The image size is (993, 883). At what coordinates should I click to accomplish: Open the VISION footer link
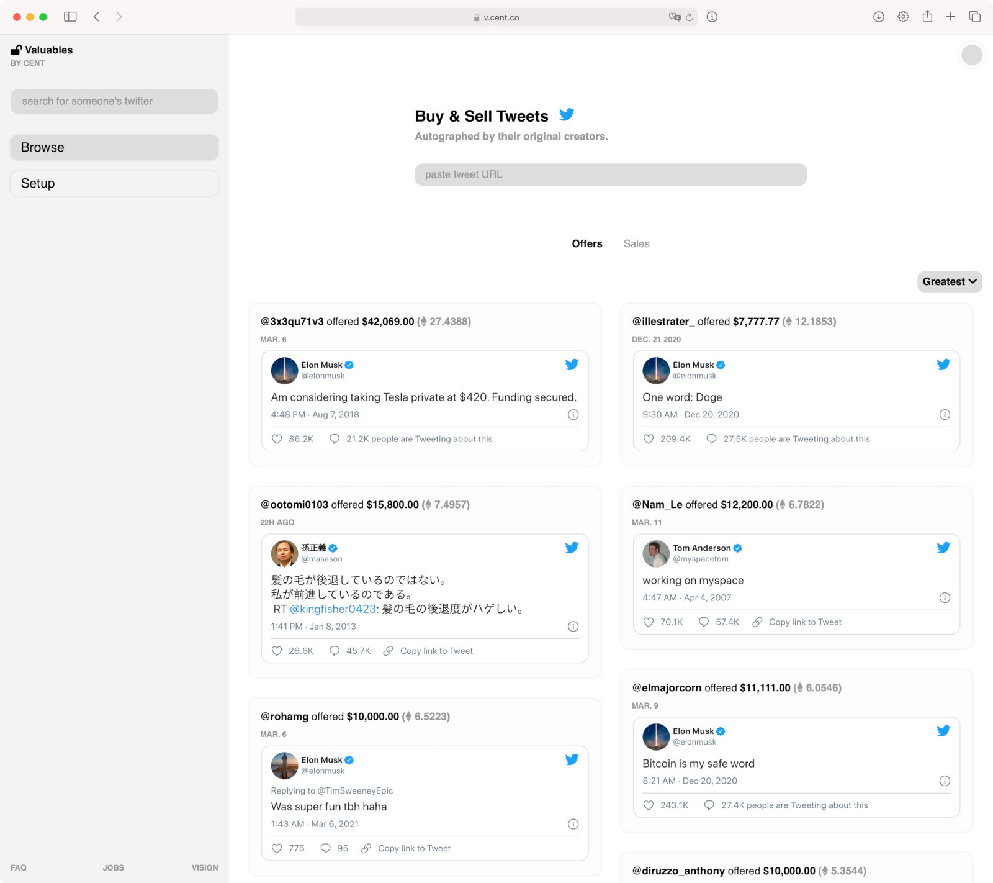pos(205,867)
